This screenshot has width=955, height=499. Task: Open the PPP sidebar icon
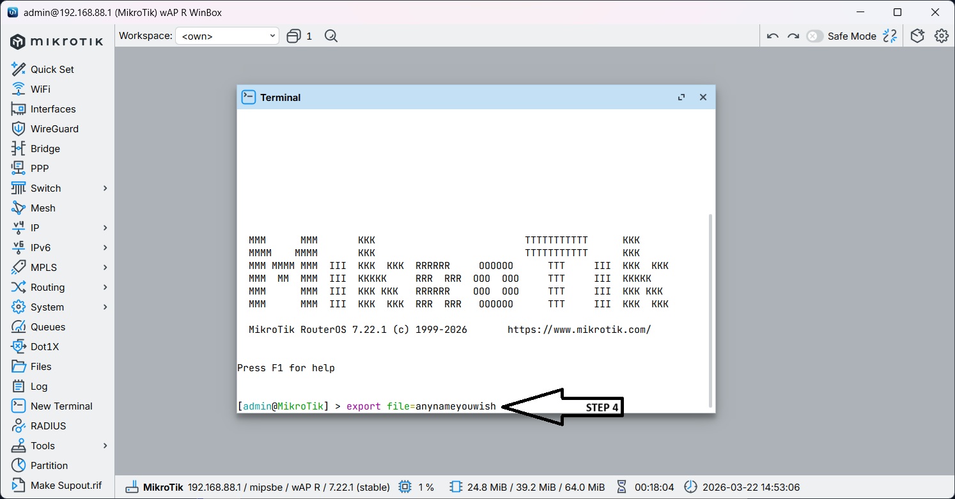(x=19, y=168)
